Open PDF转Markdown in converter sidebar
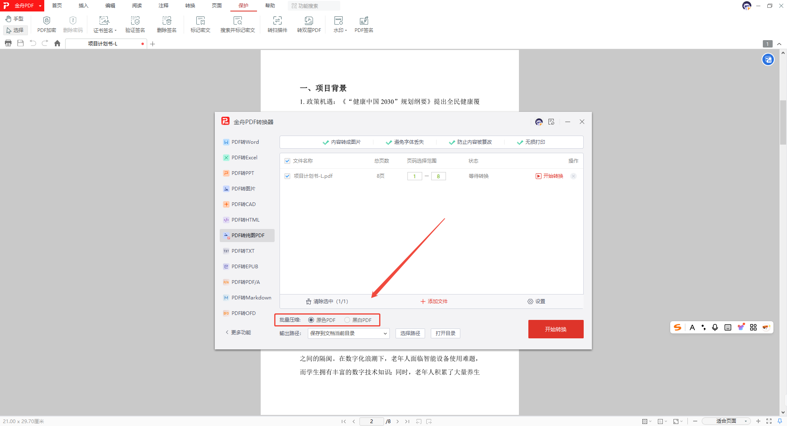Viewport: 787px width, 426px height. 247,298
